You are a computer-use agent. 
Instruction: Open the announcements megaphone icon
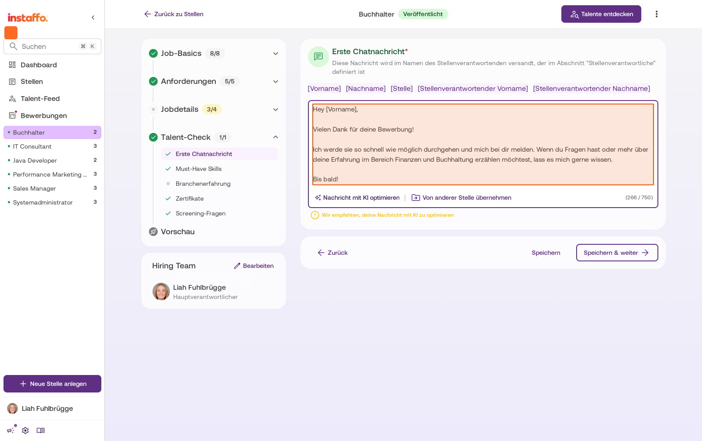coord(11,430)
